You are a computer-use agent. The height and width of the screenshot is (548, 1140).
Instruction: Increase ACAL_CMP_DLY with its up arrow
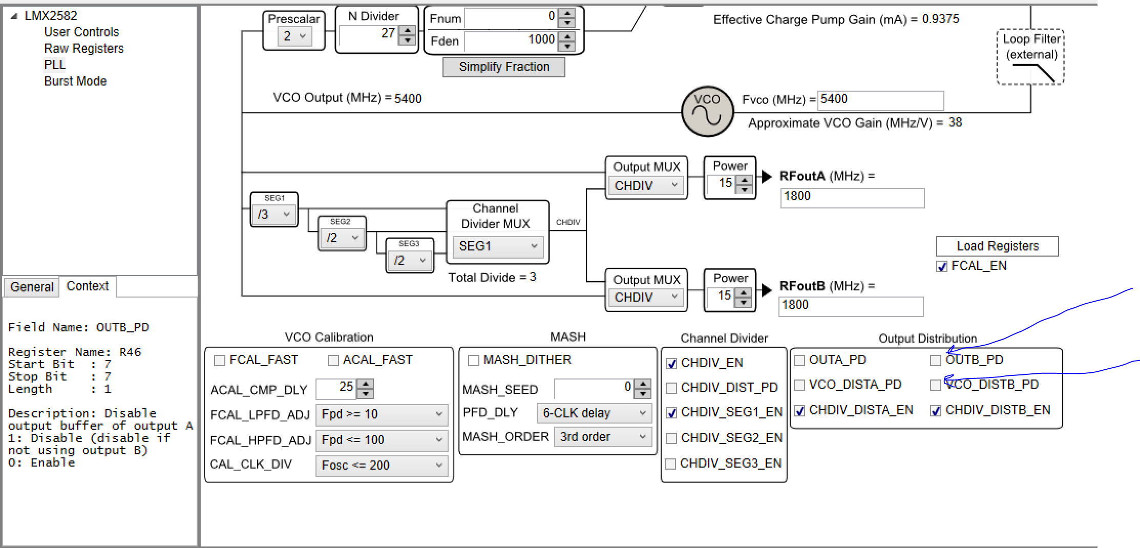click(365, 384)
